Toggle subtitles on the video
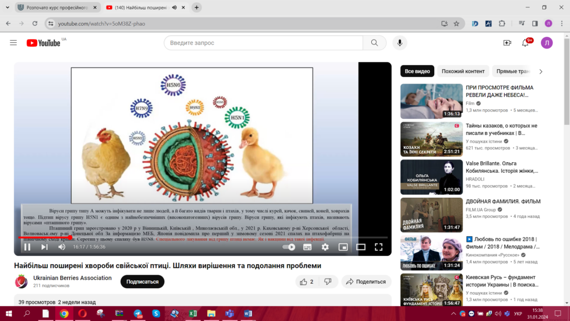 pos(307,247)
